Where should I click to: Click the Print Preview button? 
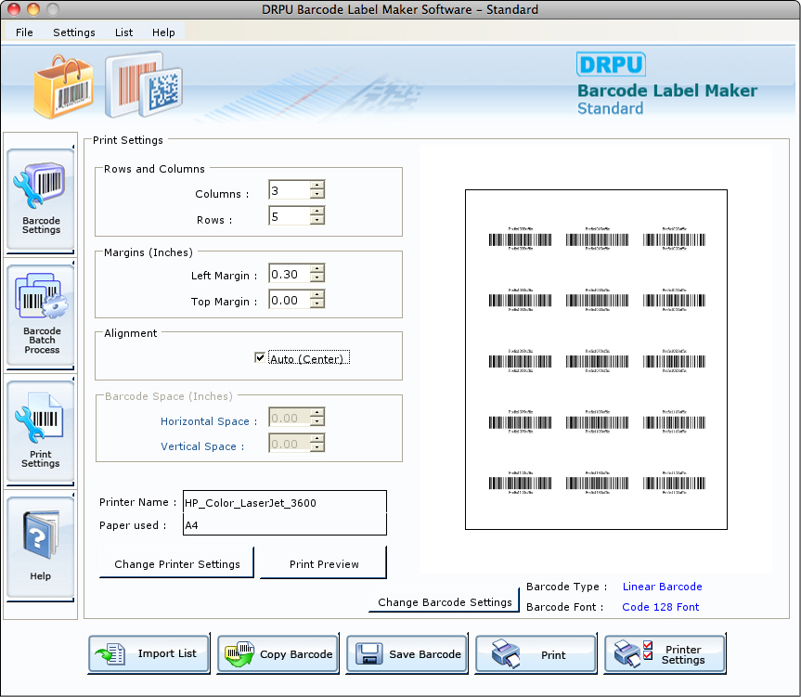tap(324, 563)
